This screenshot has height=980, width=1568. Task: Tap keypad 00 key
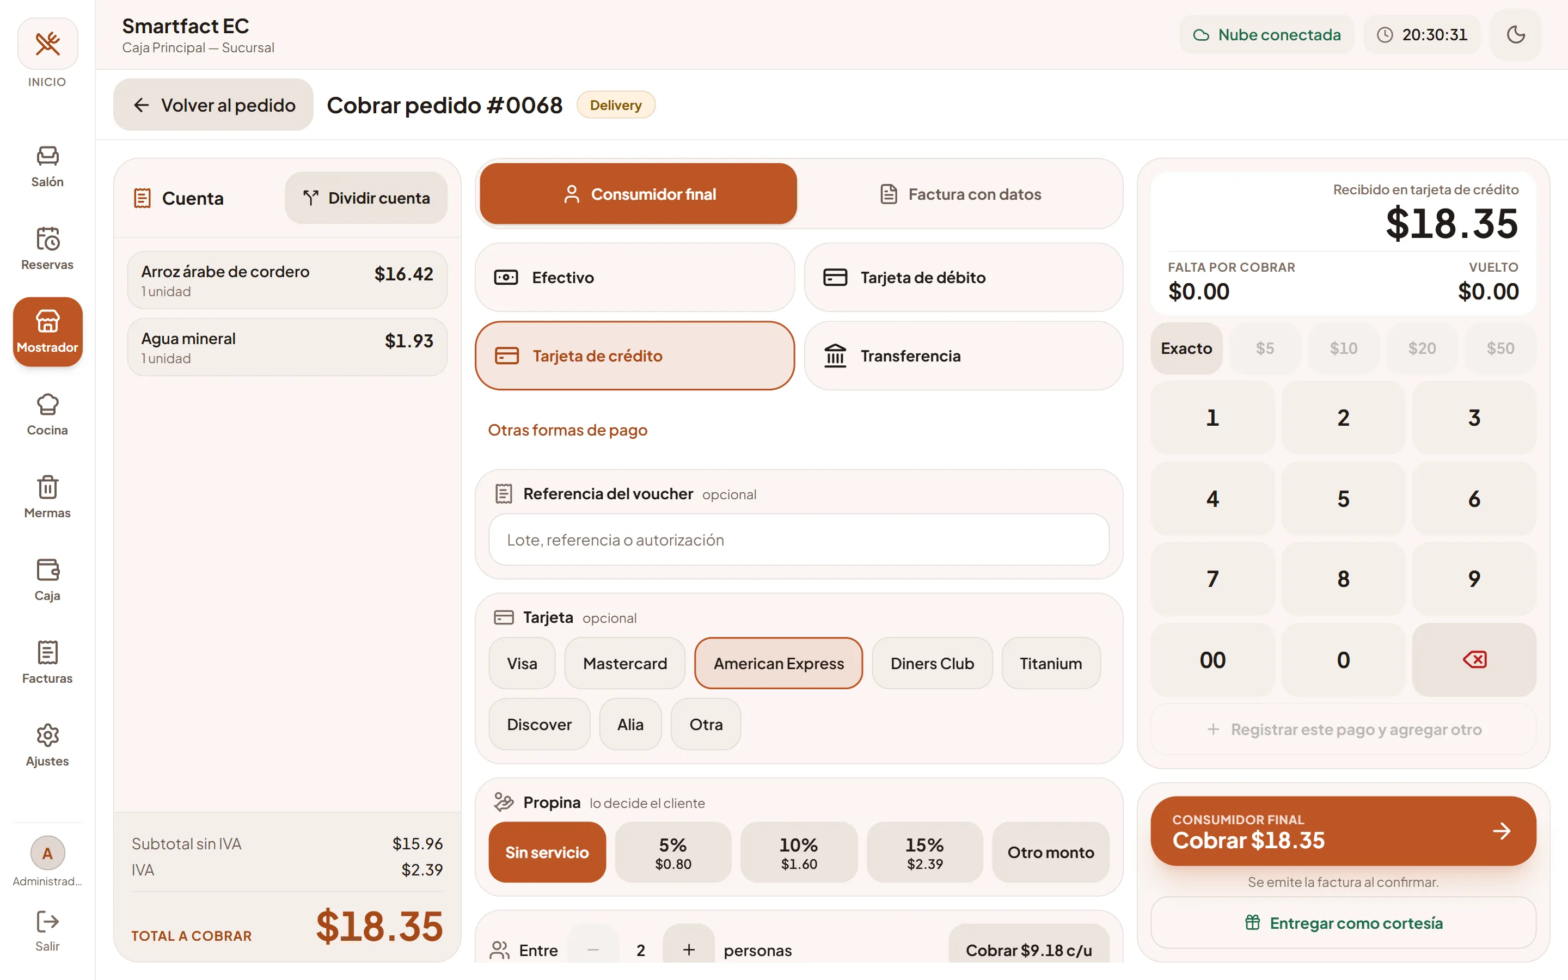coord(1212,660)
